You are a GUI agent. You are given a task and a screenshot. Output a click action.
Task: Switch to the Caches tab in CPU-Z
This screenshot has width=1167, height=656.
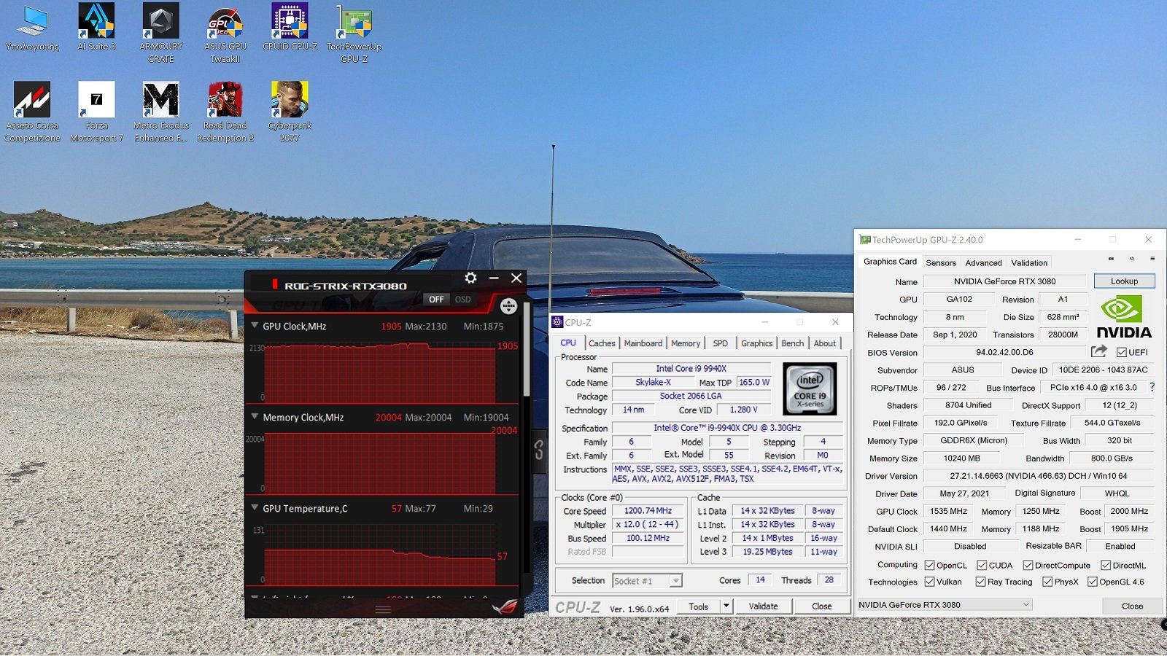point(602,343)
